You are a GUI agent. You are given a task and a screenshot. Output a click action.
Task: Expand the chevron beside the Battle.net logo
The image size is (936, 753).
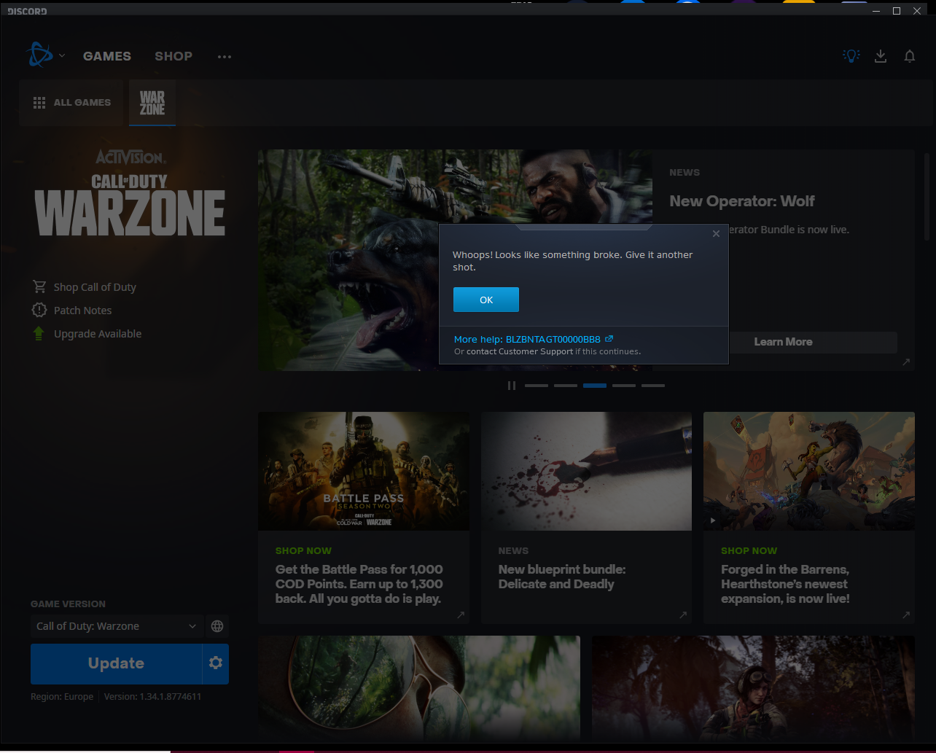pos(62,55)
